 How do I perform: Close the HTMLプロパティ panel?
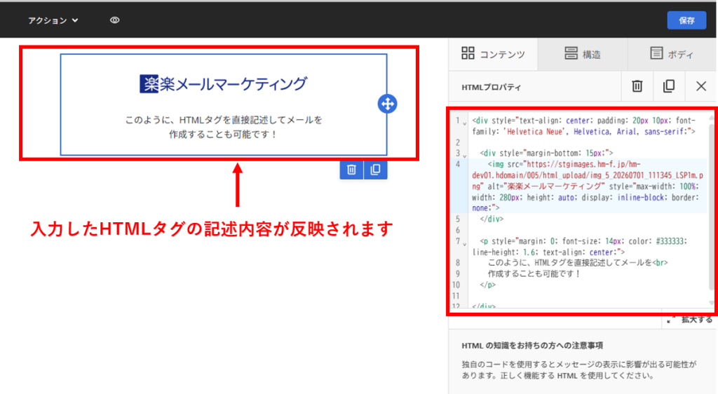coord(700,86)
